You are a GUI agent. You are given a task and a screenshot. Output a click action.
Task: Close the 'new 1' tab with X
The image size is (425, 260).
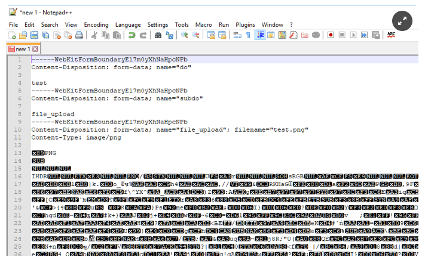coord(35,49)
